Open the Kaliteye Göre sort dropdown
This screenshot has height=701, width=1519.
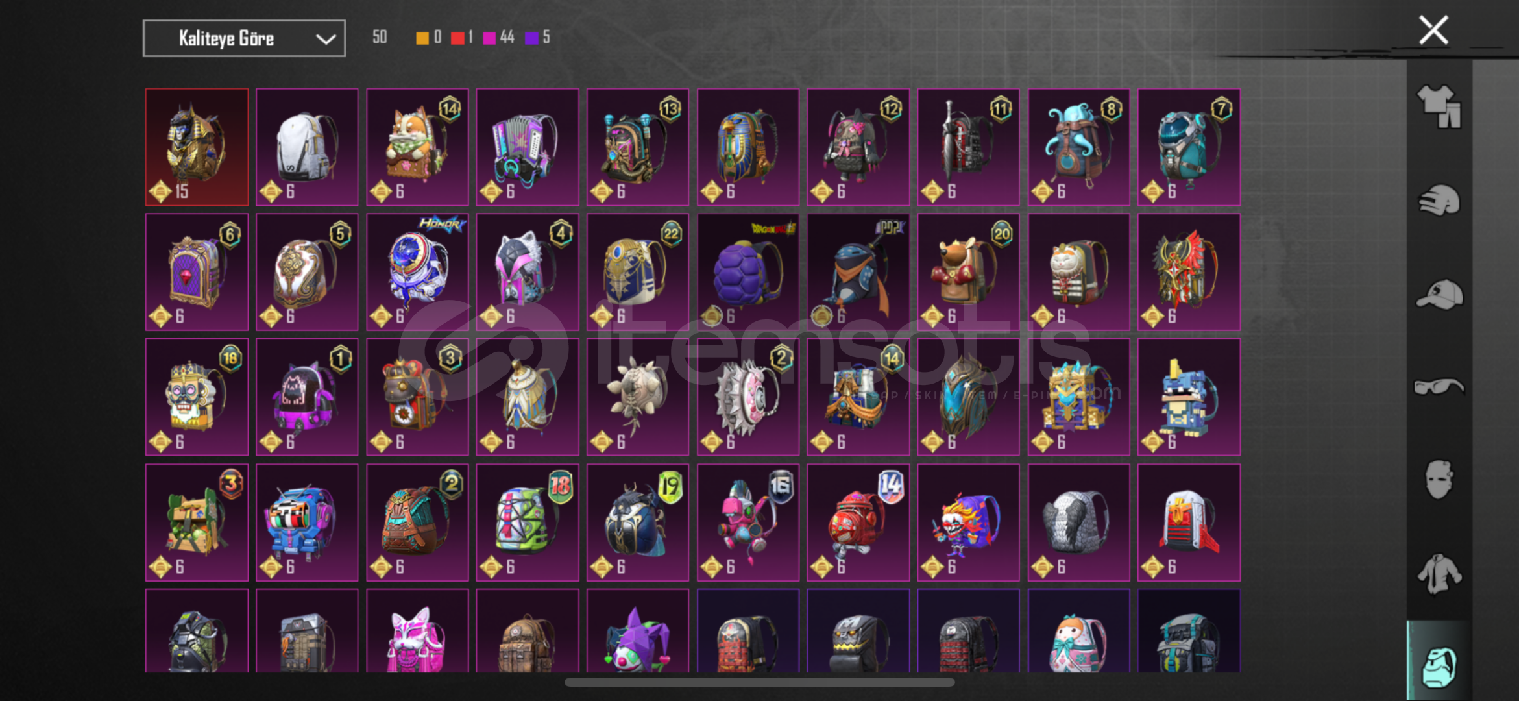[244, 38]
